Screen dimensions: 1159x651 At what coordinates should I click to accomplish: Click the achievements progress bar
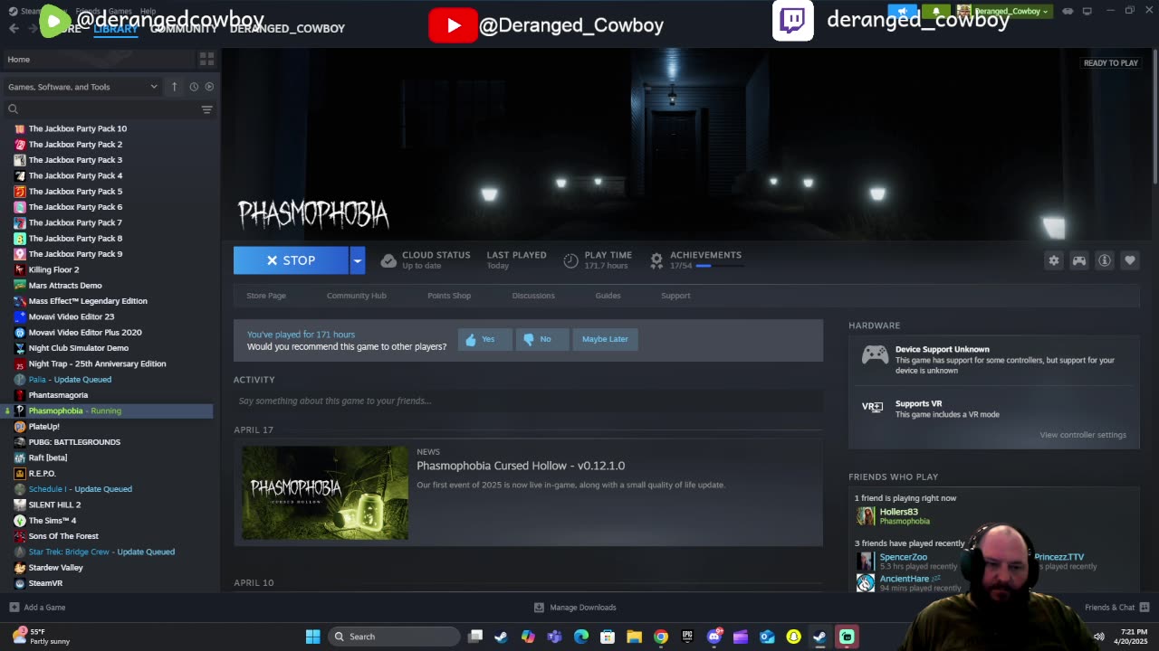(x=720, y=266)
